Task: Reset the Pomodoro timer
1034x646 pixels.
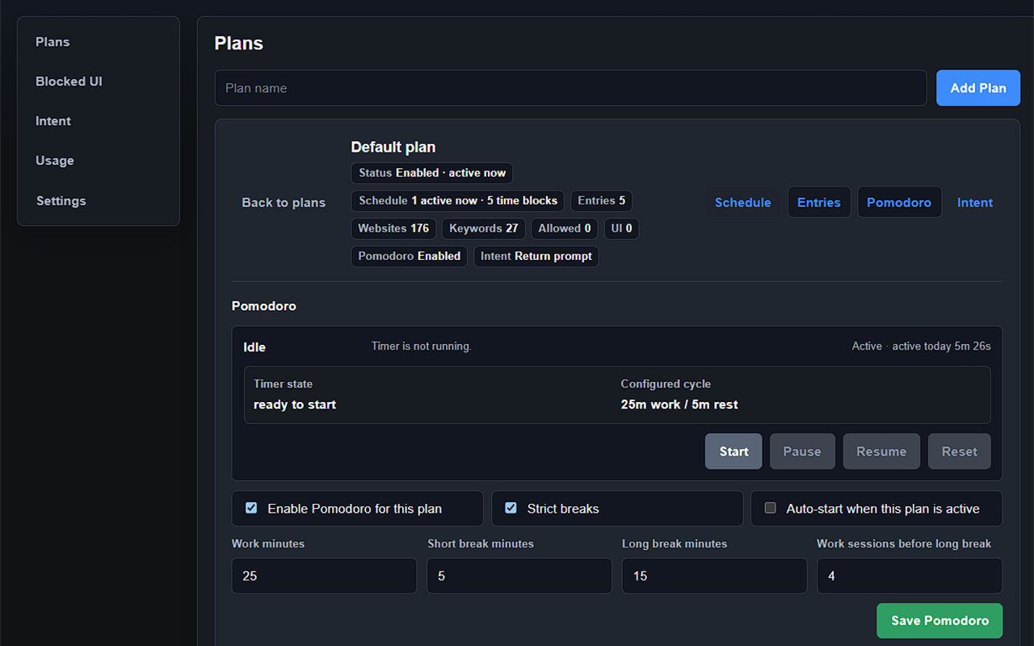Action: (x=960, y=451)
